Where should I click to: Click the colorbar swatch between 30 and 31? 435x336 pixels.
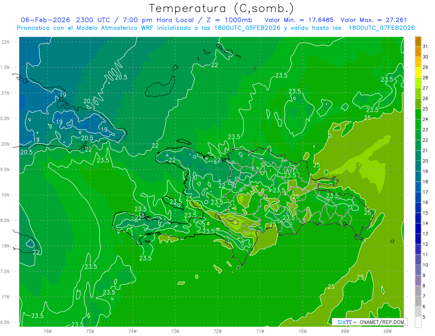pyautogui.click(x=418, y=51)
